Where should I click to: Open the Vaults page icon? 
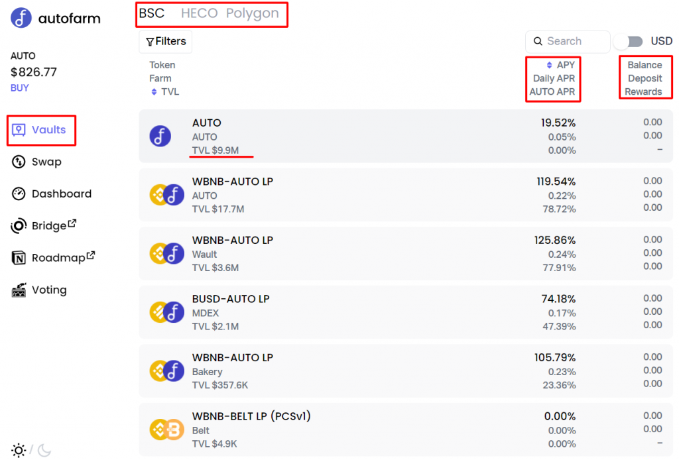[19, 130]
